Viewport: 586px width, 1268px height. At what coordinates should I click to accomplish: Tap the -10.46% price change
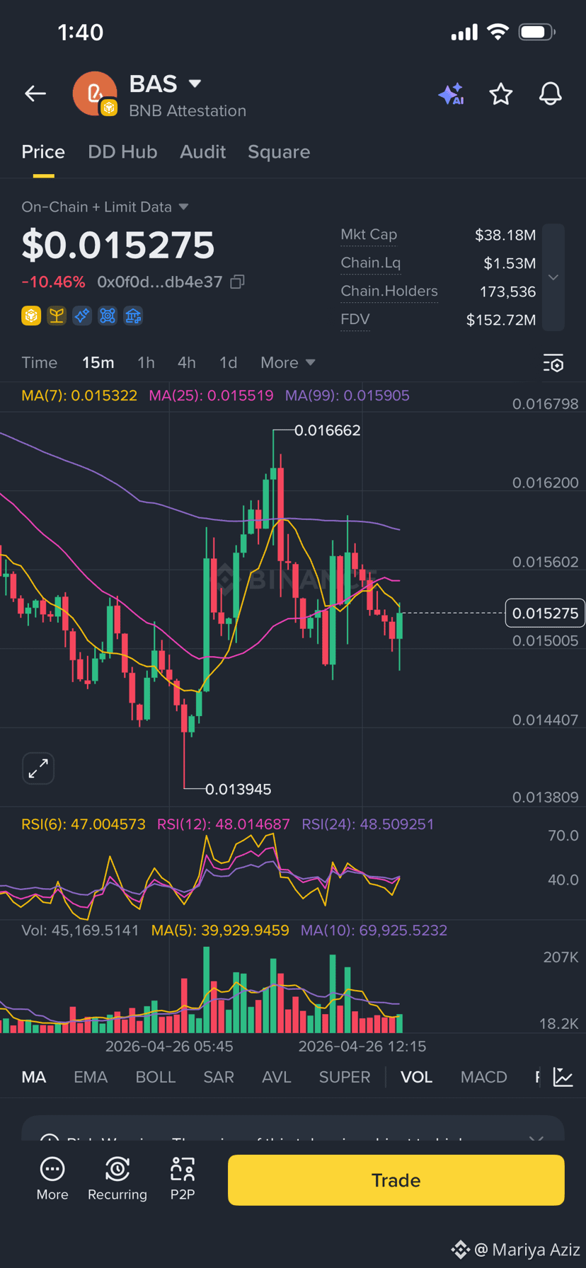pos(53,282)
